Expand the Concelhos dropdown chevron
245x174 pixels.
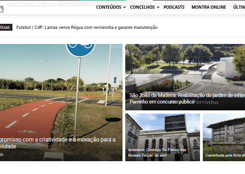(158, 7)
